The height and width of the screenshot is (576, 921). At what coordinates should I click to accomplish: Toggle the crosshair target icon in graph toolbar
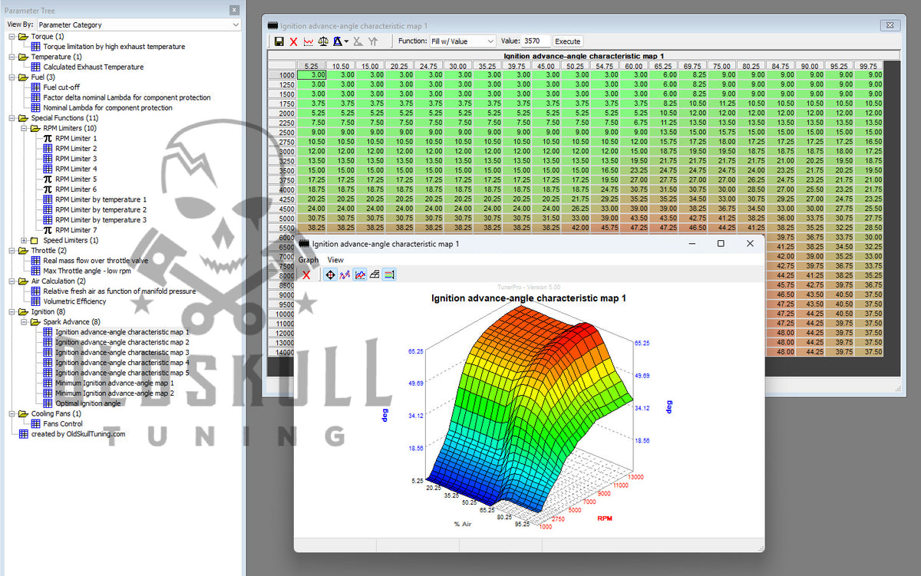(x=330, y=275)
